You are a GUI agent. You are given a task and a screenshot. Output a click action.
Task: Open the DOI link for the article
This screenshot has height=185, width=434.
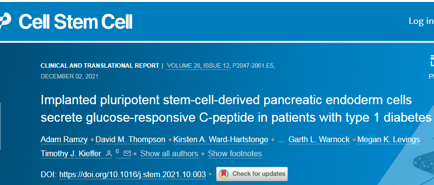pyautogui.click(x=133, y=175)
